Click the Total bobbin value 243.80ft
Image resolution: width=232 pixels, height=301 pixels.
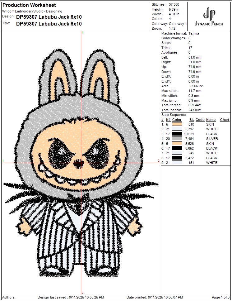(x=194, y=110)
